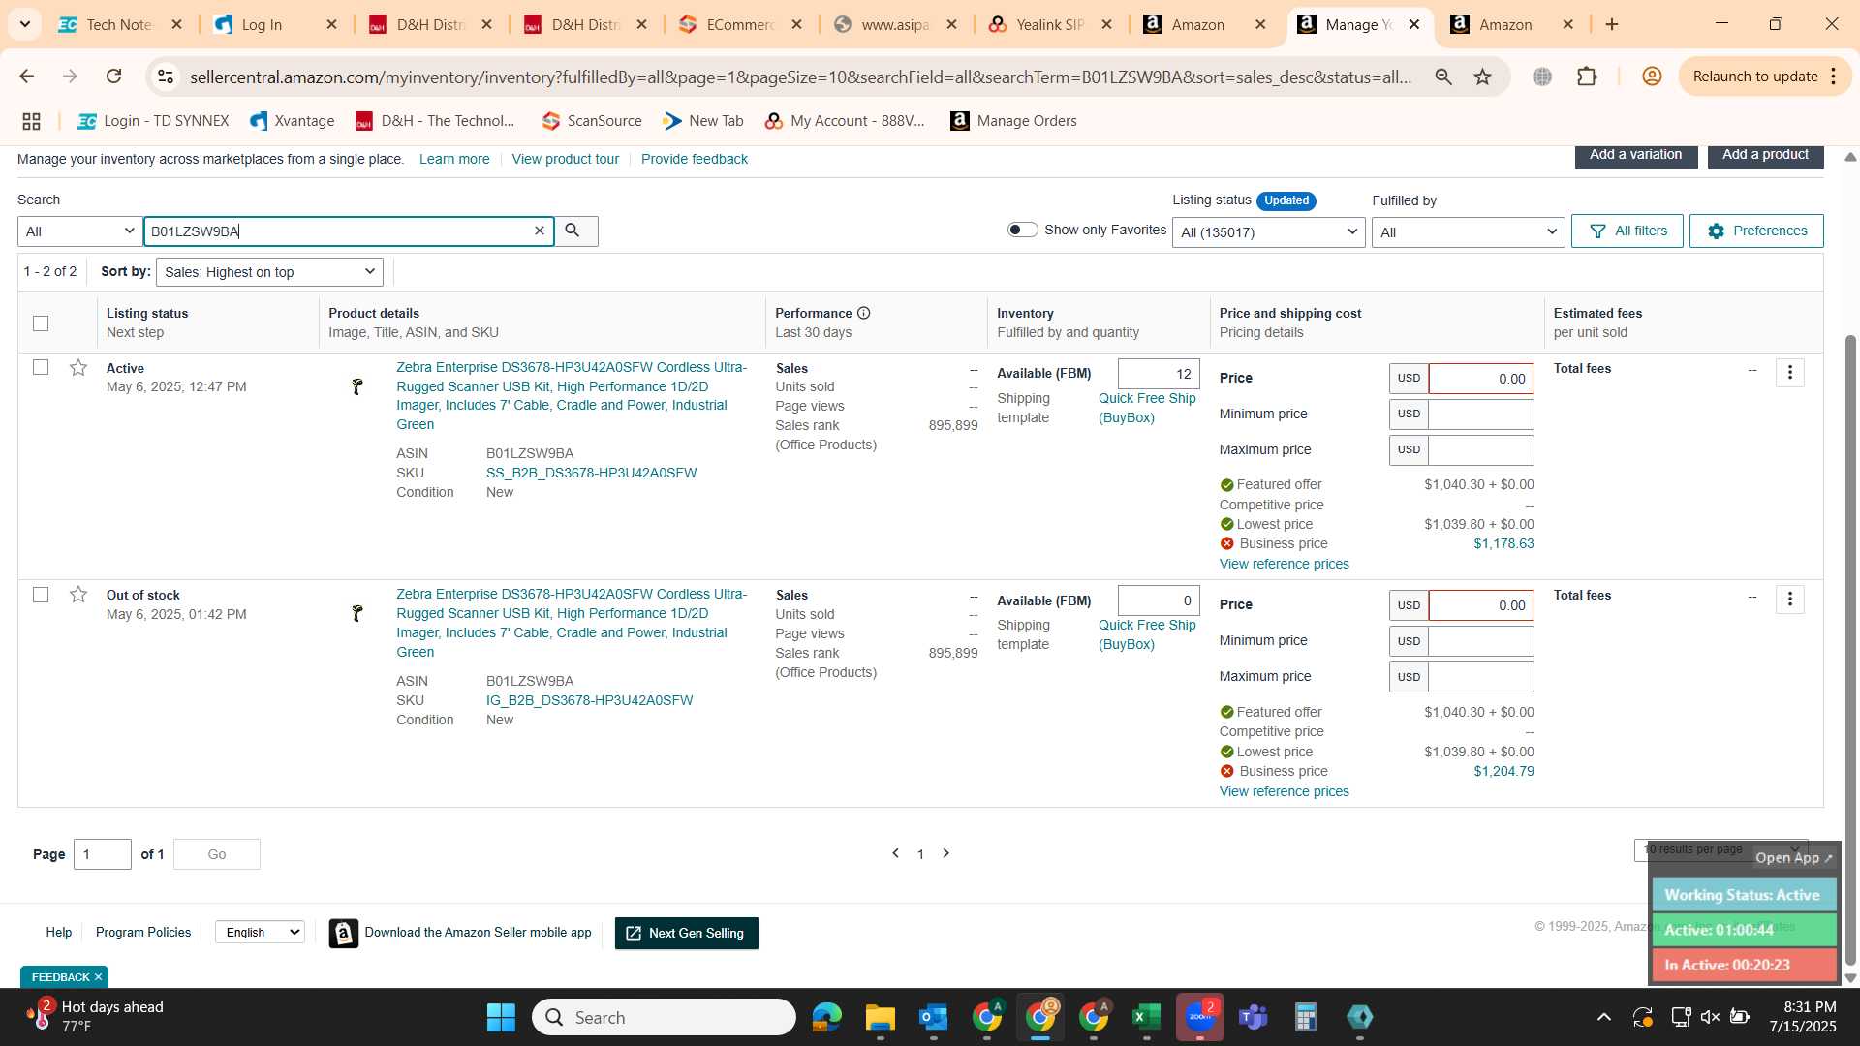
Task: Click the Windows taskbar Search box
Action: (x=664, y=1017)
